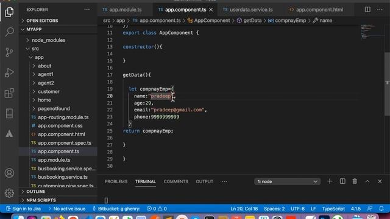Open the PROBLEMS panel tab
Screen dimensions: 390x219
point(116,181)
